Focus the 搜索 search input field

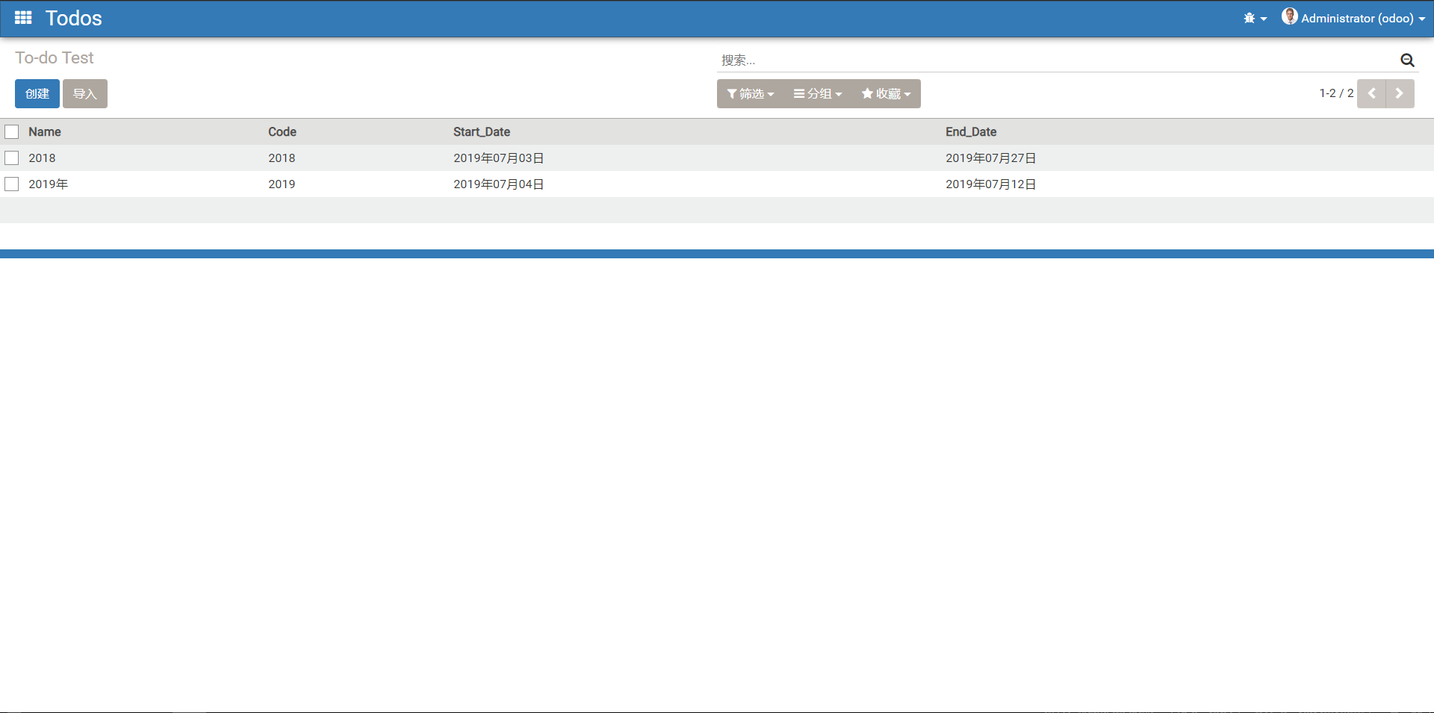click(x=1053, y=60)
